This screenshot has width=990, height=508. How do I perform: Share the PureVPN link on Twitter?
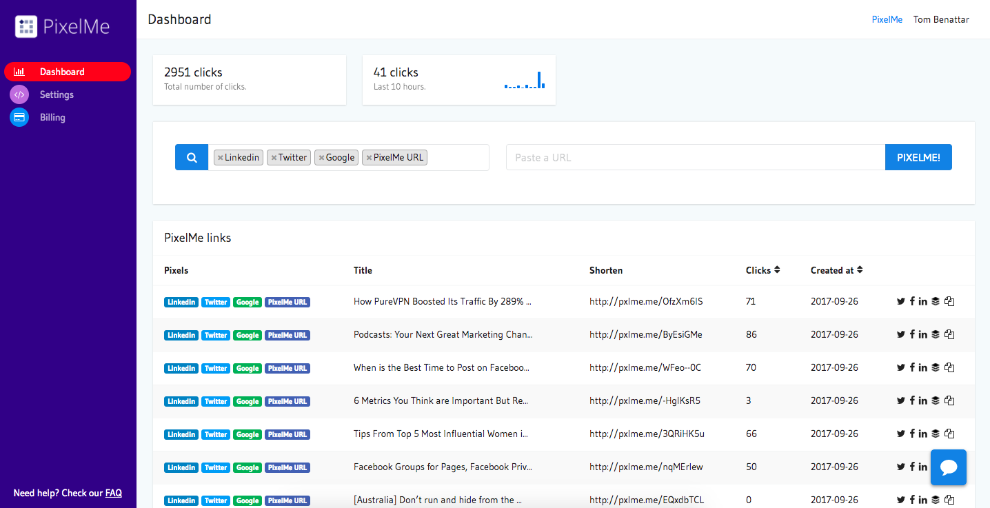(x=900, y=301)
